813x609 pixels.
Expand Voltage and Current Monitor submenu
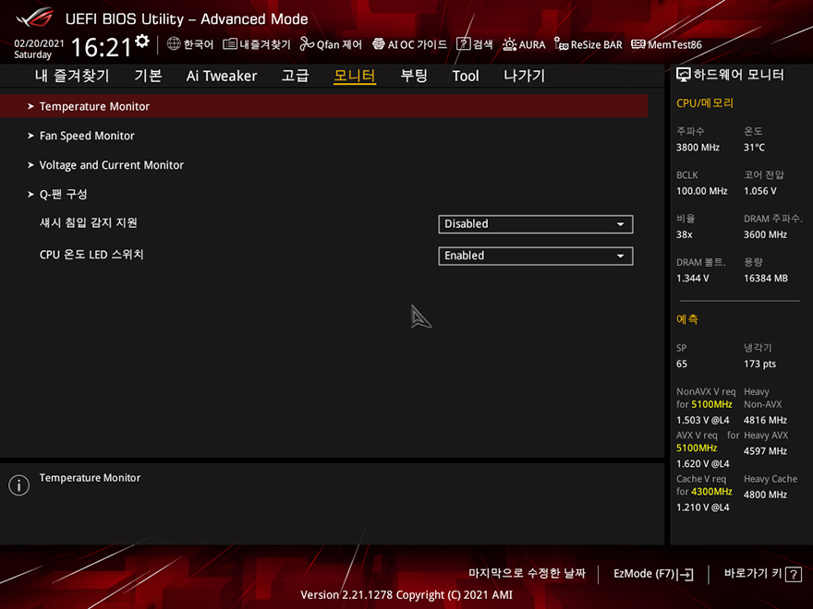coord(324,165)
